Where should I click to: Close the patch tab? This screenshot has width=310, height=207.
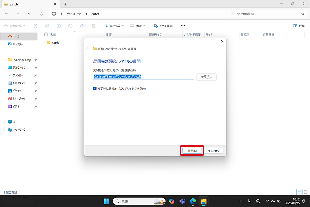(x=55, y=4)
